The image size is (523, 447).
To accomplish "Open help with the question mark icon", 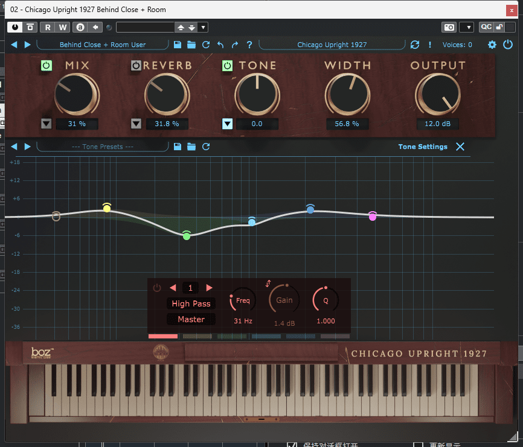I will click(x=249, y=45).
